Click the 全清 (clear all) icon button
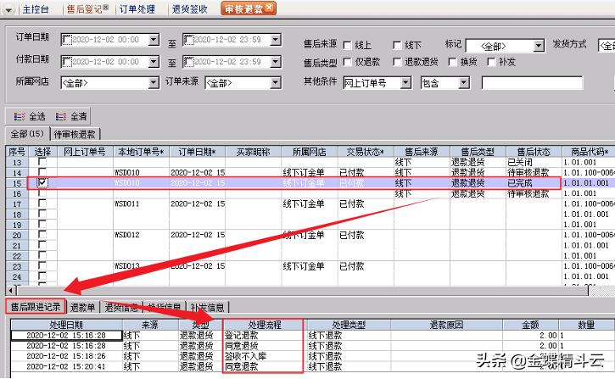Screen dimensions: 615x379 71,116
